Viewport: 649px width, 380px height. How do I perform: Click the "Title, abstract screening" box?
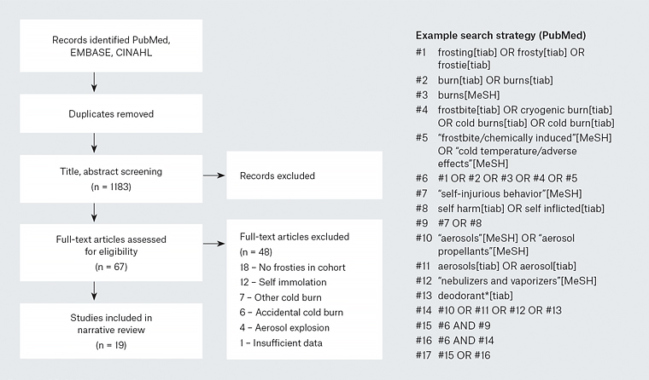(x=93, y=176)
